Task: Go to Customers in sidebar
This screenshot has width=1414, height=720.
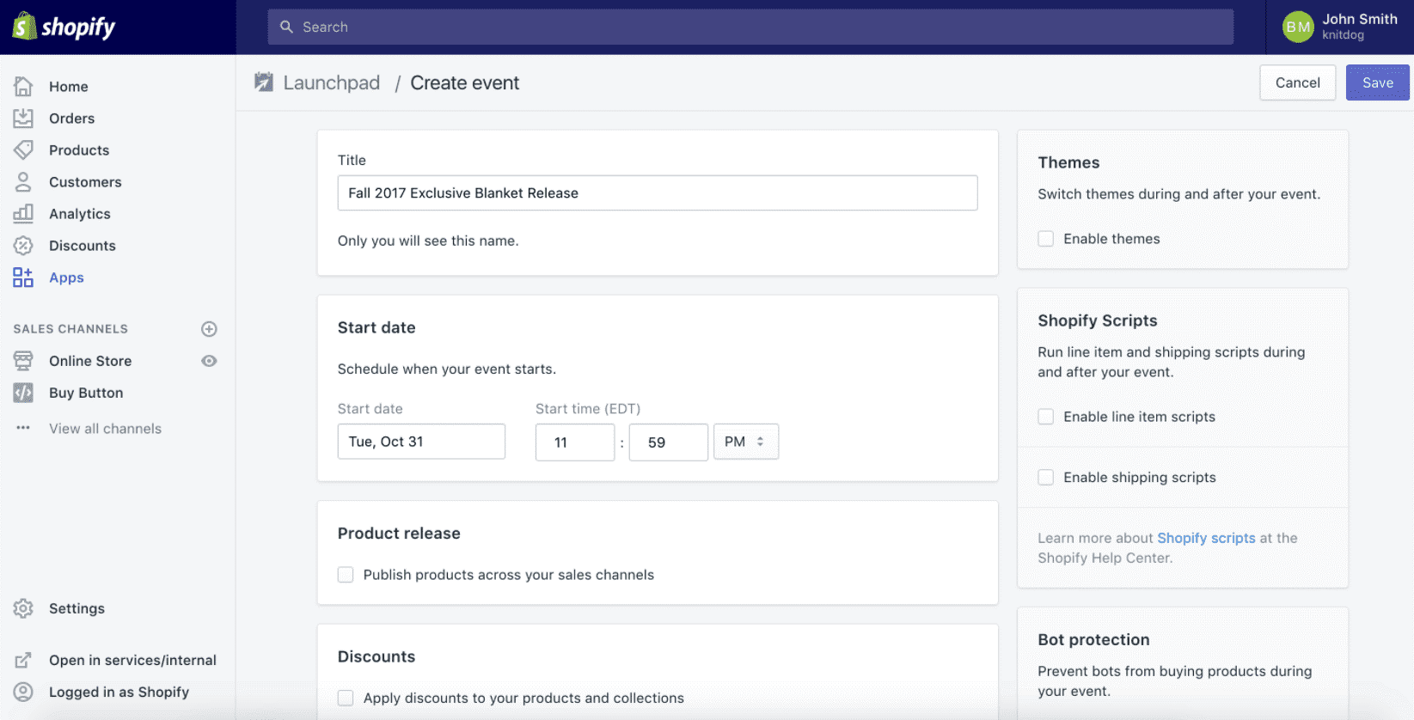Action: click(x=85, y=182)
